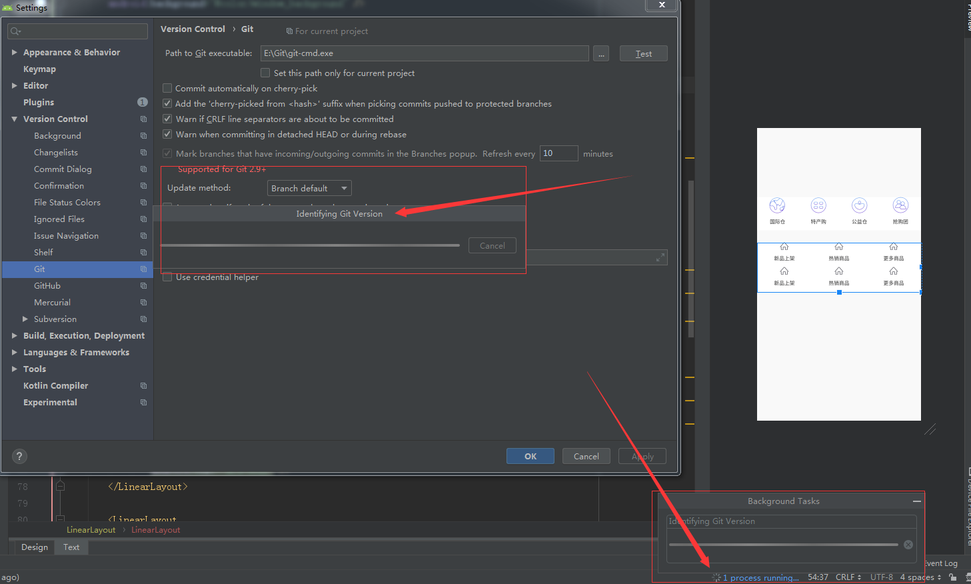The height and width of the screenshot is (584, 971).
Task: Click project-level icon beside GitHub
Action: [x=143, y=286]
